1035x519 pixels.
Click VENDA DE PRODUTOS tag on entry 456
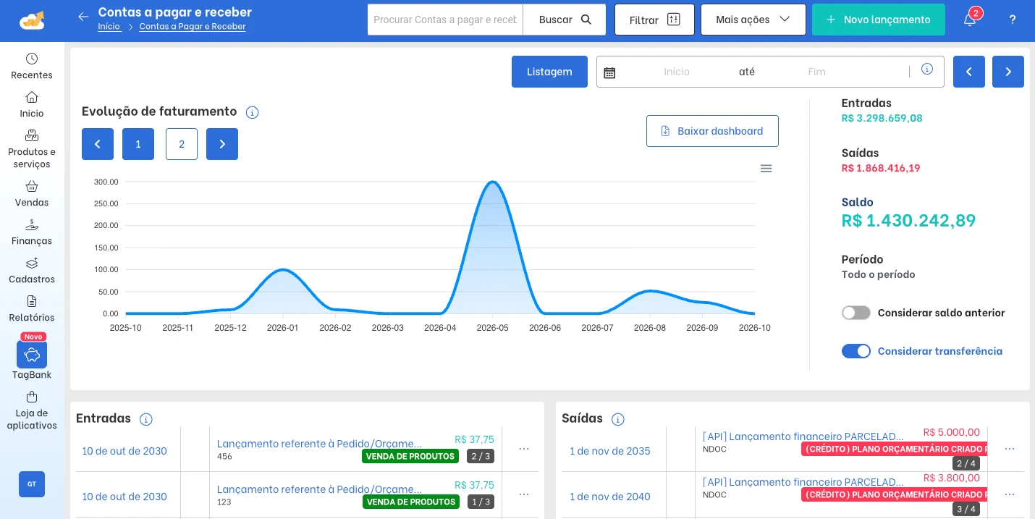click(x=410, y=456)
